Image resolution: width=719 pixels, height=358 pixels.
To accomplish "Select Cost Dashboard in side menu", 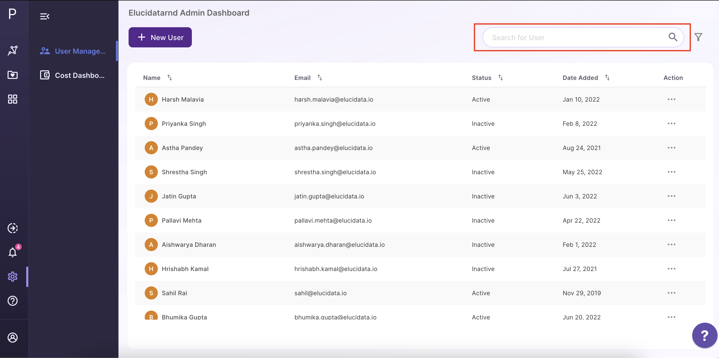I will 73,75.
